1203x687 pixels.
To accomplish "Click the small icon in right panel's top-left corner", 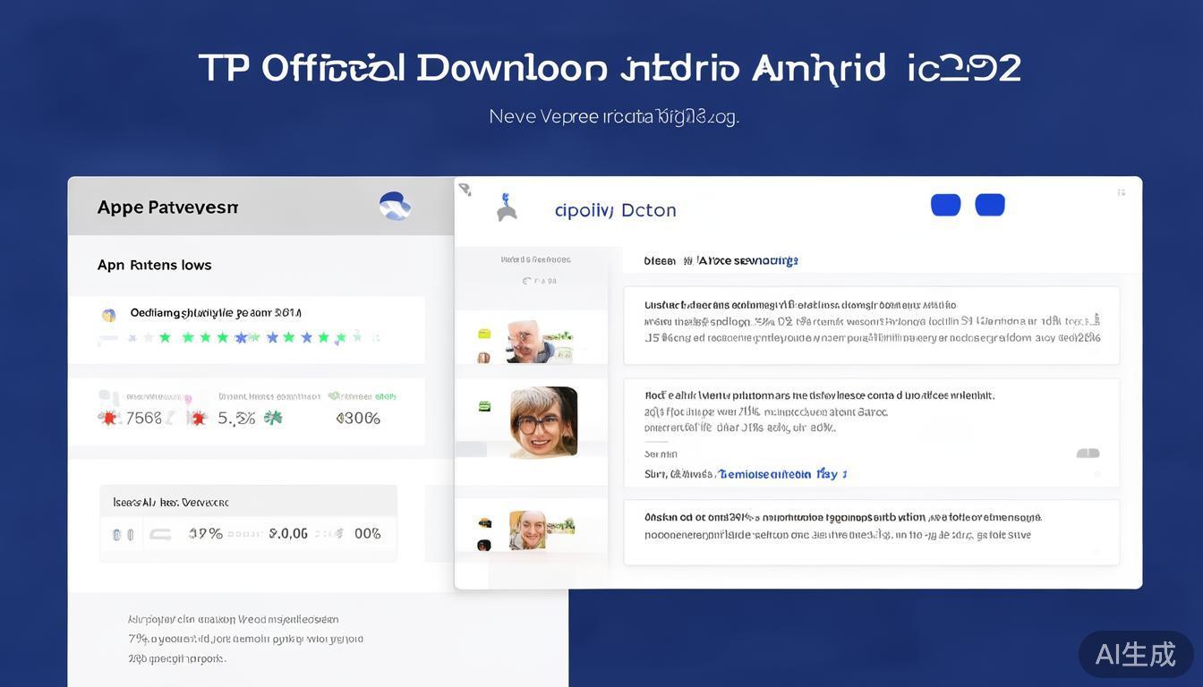I will click(465, 189).
